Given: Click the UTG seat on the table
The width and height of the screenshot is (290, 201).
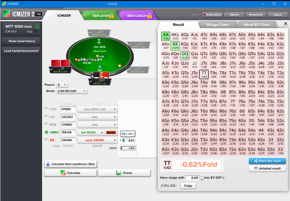Looking at the screenshot, I should 99,33.
